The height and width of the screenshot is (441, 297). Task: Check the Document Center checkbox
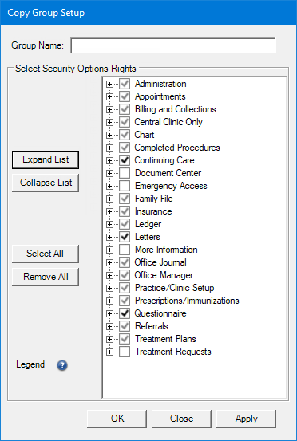click(125, 173)
